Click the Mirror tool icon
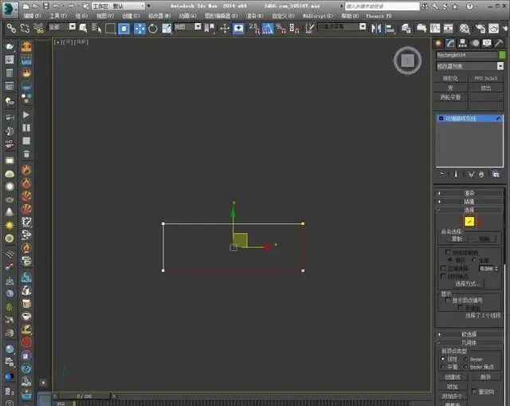Image resolution: width=510 pixels, height=406 pixels. point(376,29)
